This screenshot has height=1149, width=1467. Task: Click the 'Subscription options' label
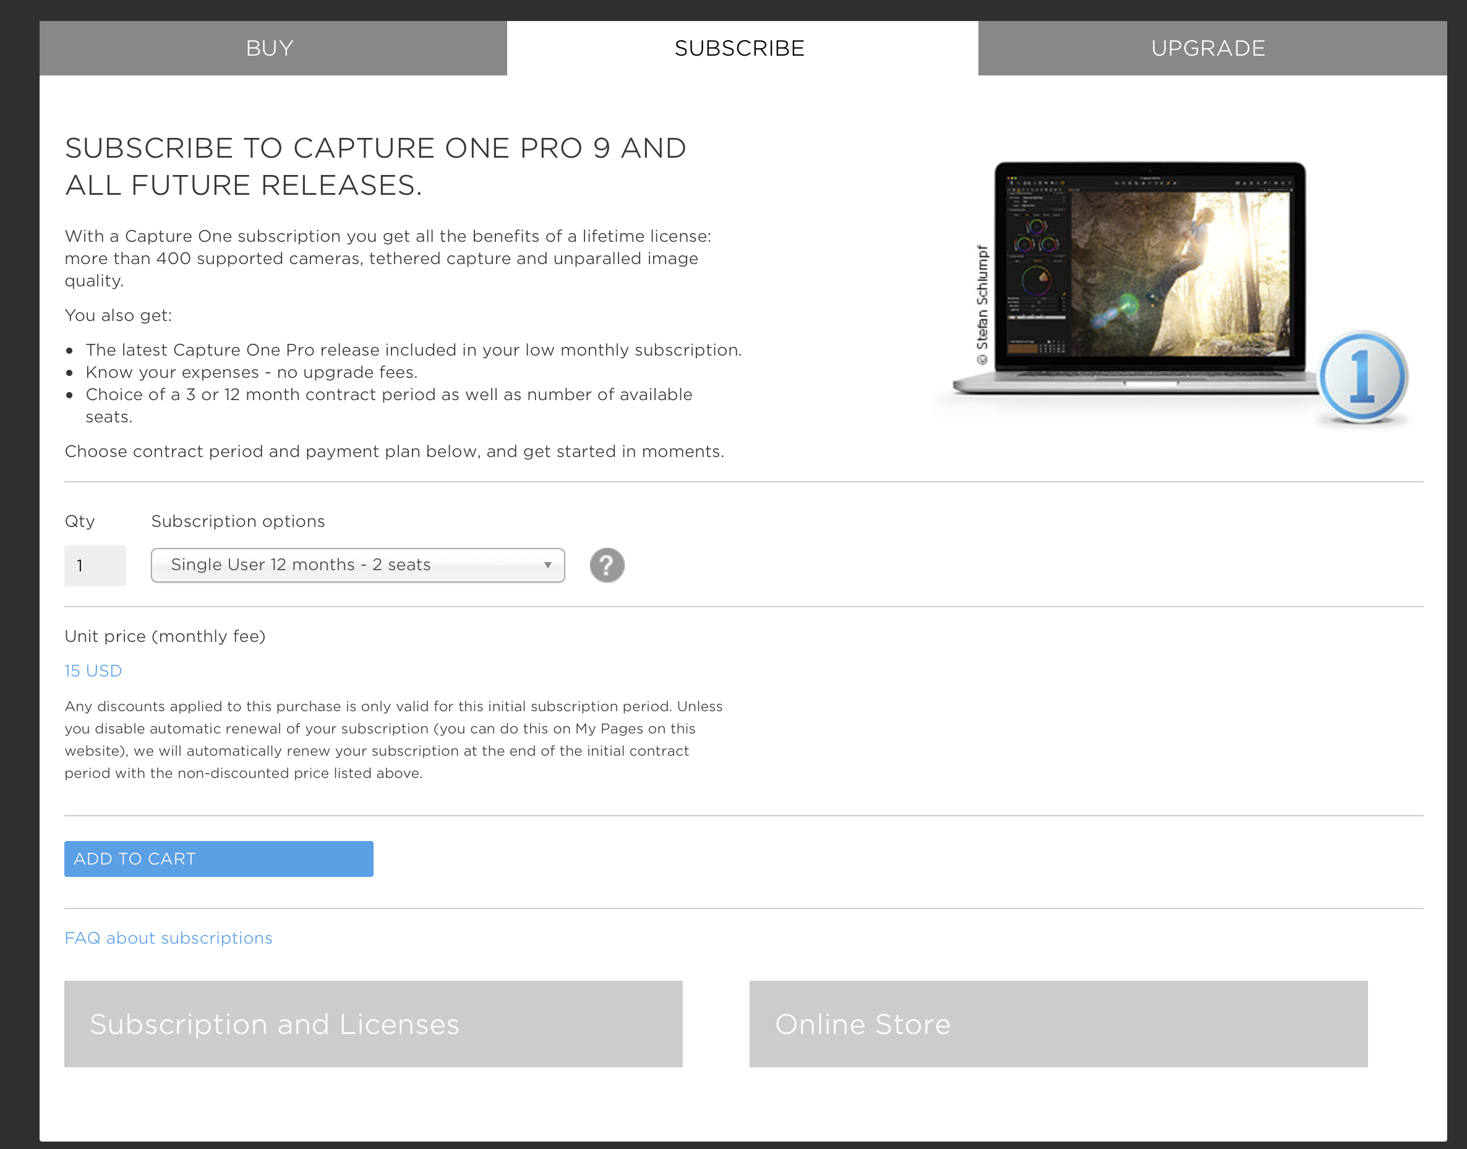click(x=238, y=521)
